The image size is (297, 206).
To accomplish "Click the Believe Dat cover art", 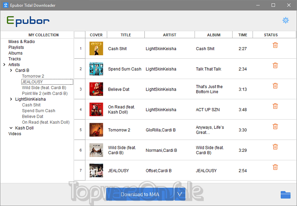I will coord(96,89).
